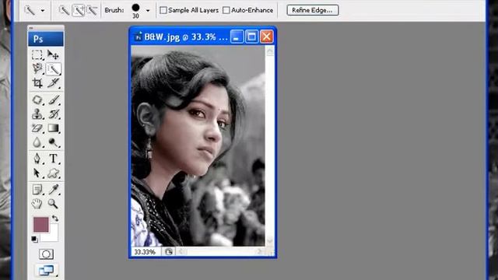Viewport: 498px width, 280px height.
Task: Select the Notes tool
Action: click(37, 190)
